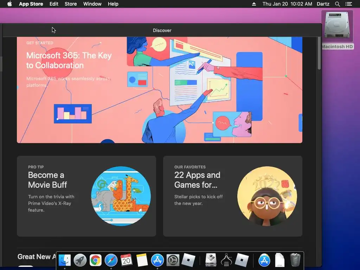Click the App Store icon beside Notes in Dock

(x=157, y=260)
